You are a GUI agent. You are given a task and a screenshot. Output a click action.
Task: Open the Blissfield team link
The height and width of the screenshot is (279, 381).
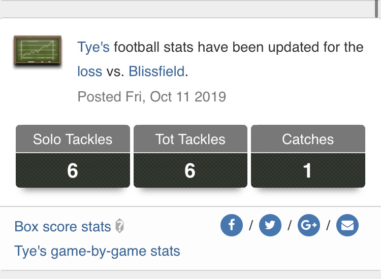tap(156, 72)
